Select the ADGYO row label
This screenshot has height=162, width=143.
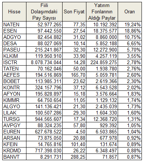coord(14,37)
